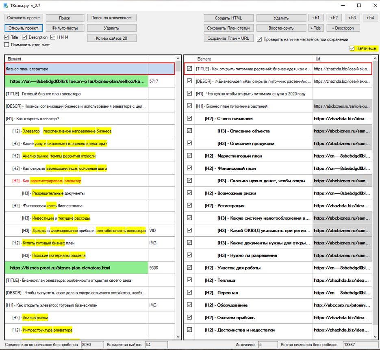Image resolution: width=380 pixels, height=350 pixels.
Task: Select H2 Анализ рынка row on left
Action: pyautogui.click(x=90, y=318)
